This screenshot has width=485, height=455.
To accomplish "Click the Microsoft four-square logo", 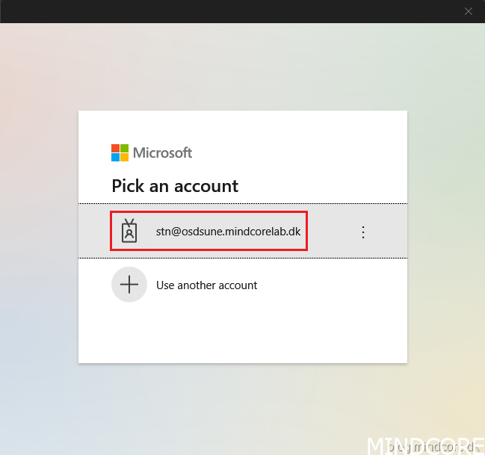I will pyautogui.click(x=120, y=152).
